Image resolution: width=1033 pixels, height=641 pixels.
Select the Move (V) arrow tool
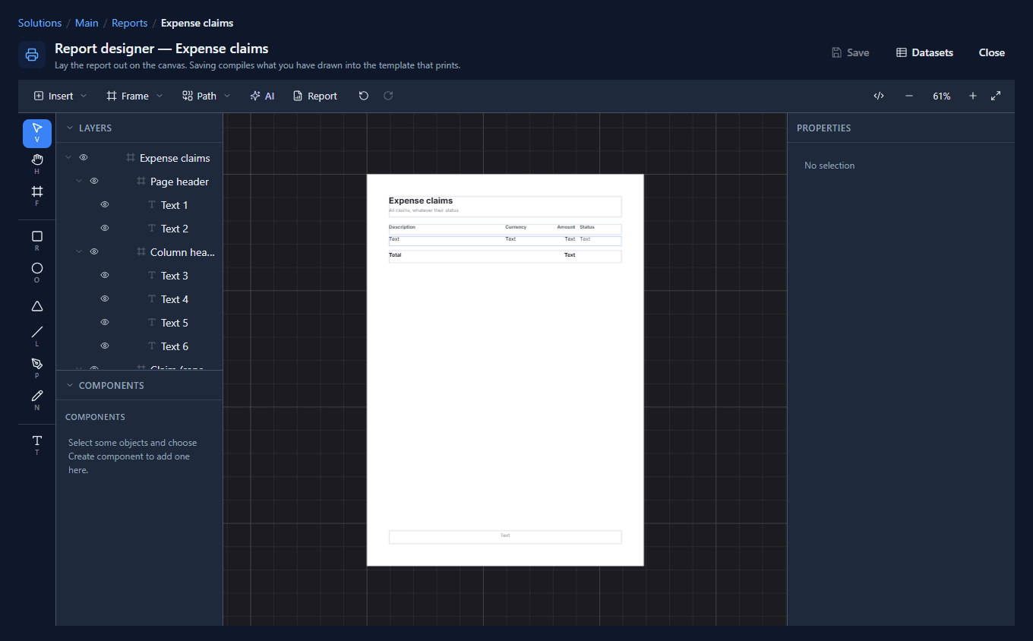pyautogui.click(x=37, y=133)
